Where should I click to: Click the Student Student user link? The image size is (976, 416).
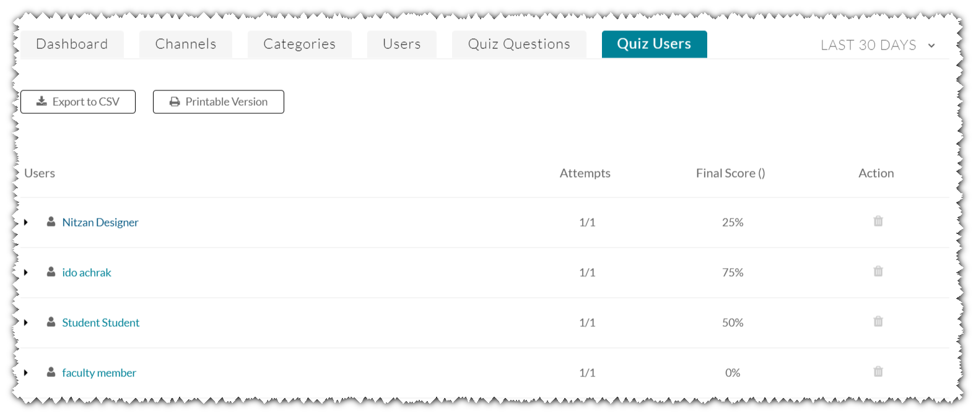[x=101, y=323]
